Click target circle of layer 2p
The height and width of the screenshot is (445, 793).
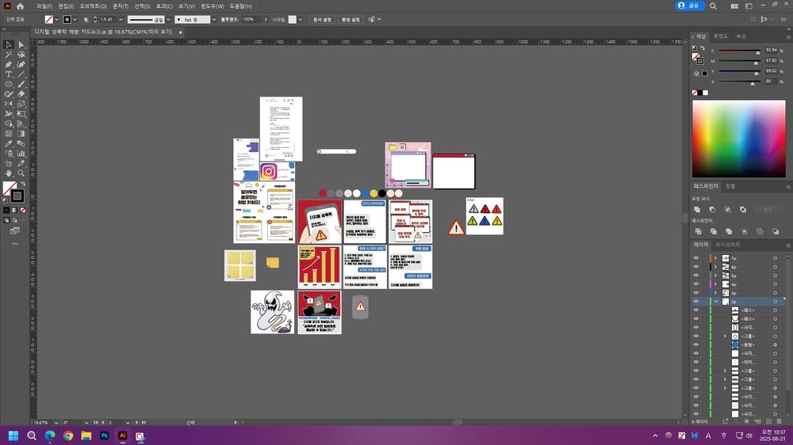click(x=775, y=302)
